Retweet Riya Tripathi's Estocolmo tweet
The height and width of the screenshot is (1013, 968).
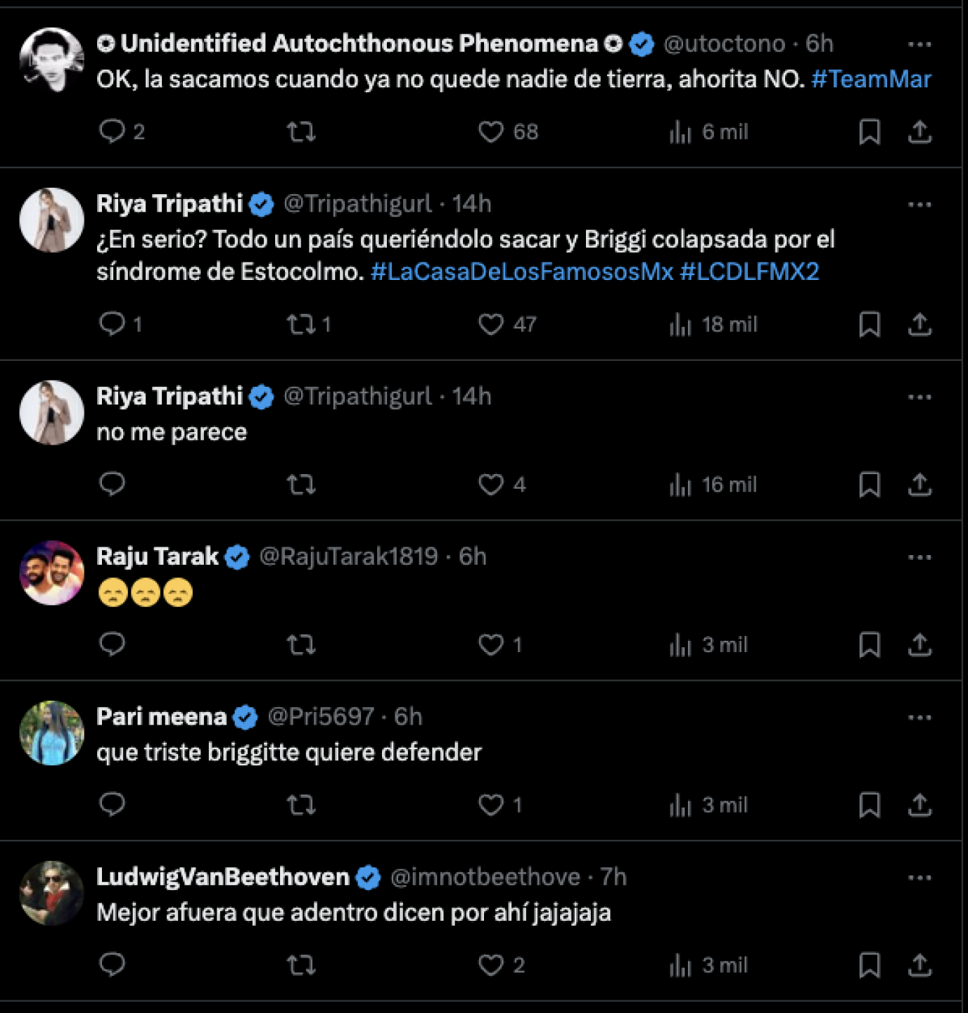(302, 324)
